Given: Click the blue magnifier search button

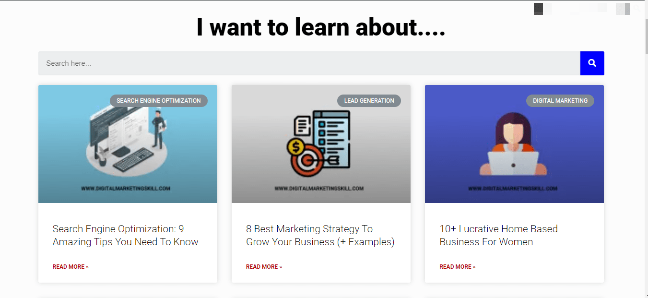Looking at the screenshot, I should point(592,63).
